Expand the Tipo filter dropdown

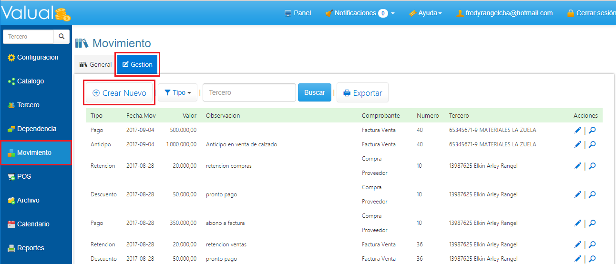pyautogui.click(x=177, y=92)
